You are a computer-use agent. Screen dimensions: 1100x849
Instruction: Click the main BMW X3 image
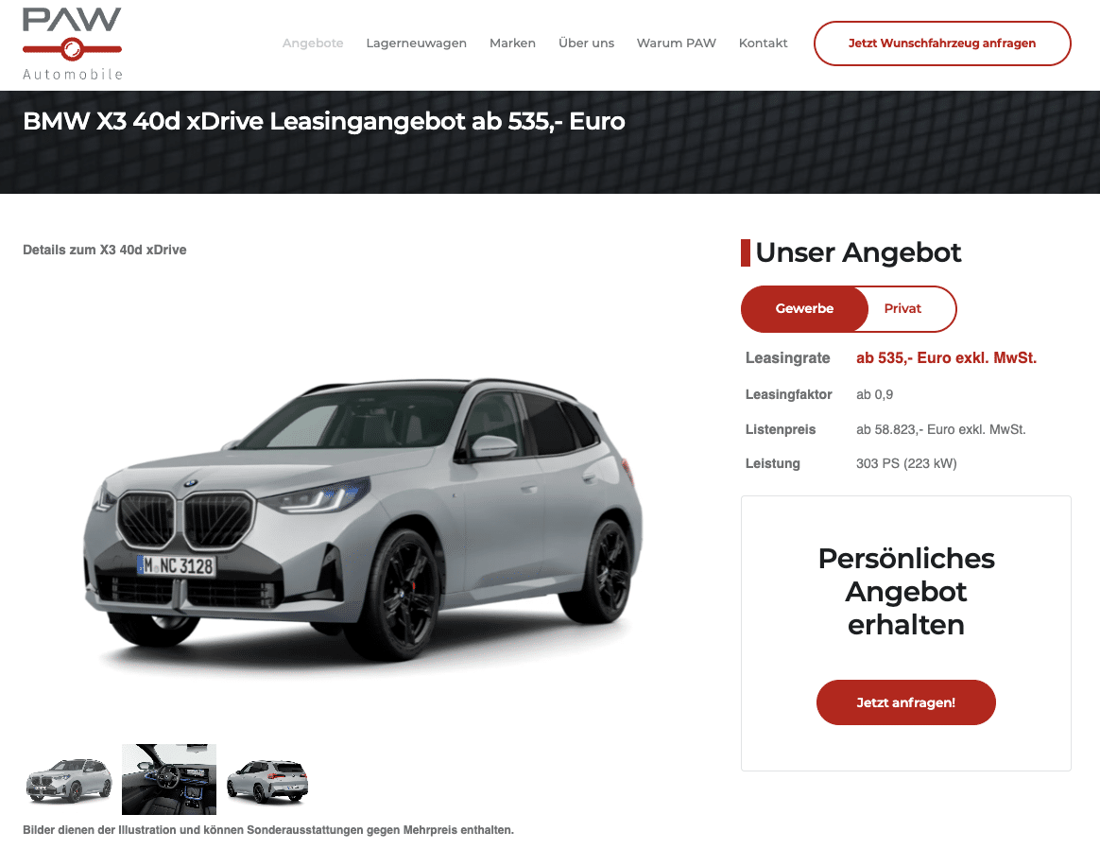pyautogui.click(x=364, y=519)
